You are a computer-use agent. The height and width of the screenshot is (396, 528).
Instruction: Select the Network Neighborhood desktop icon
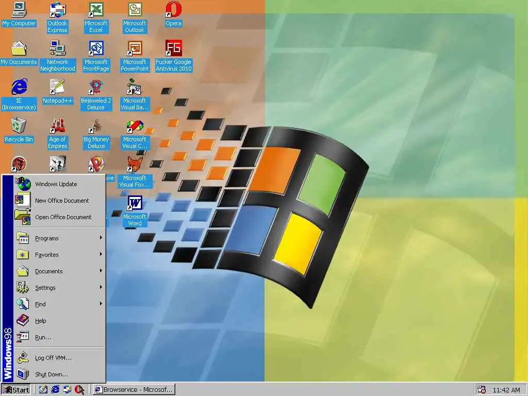point(58,56)
